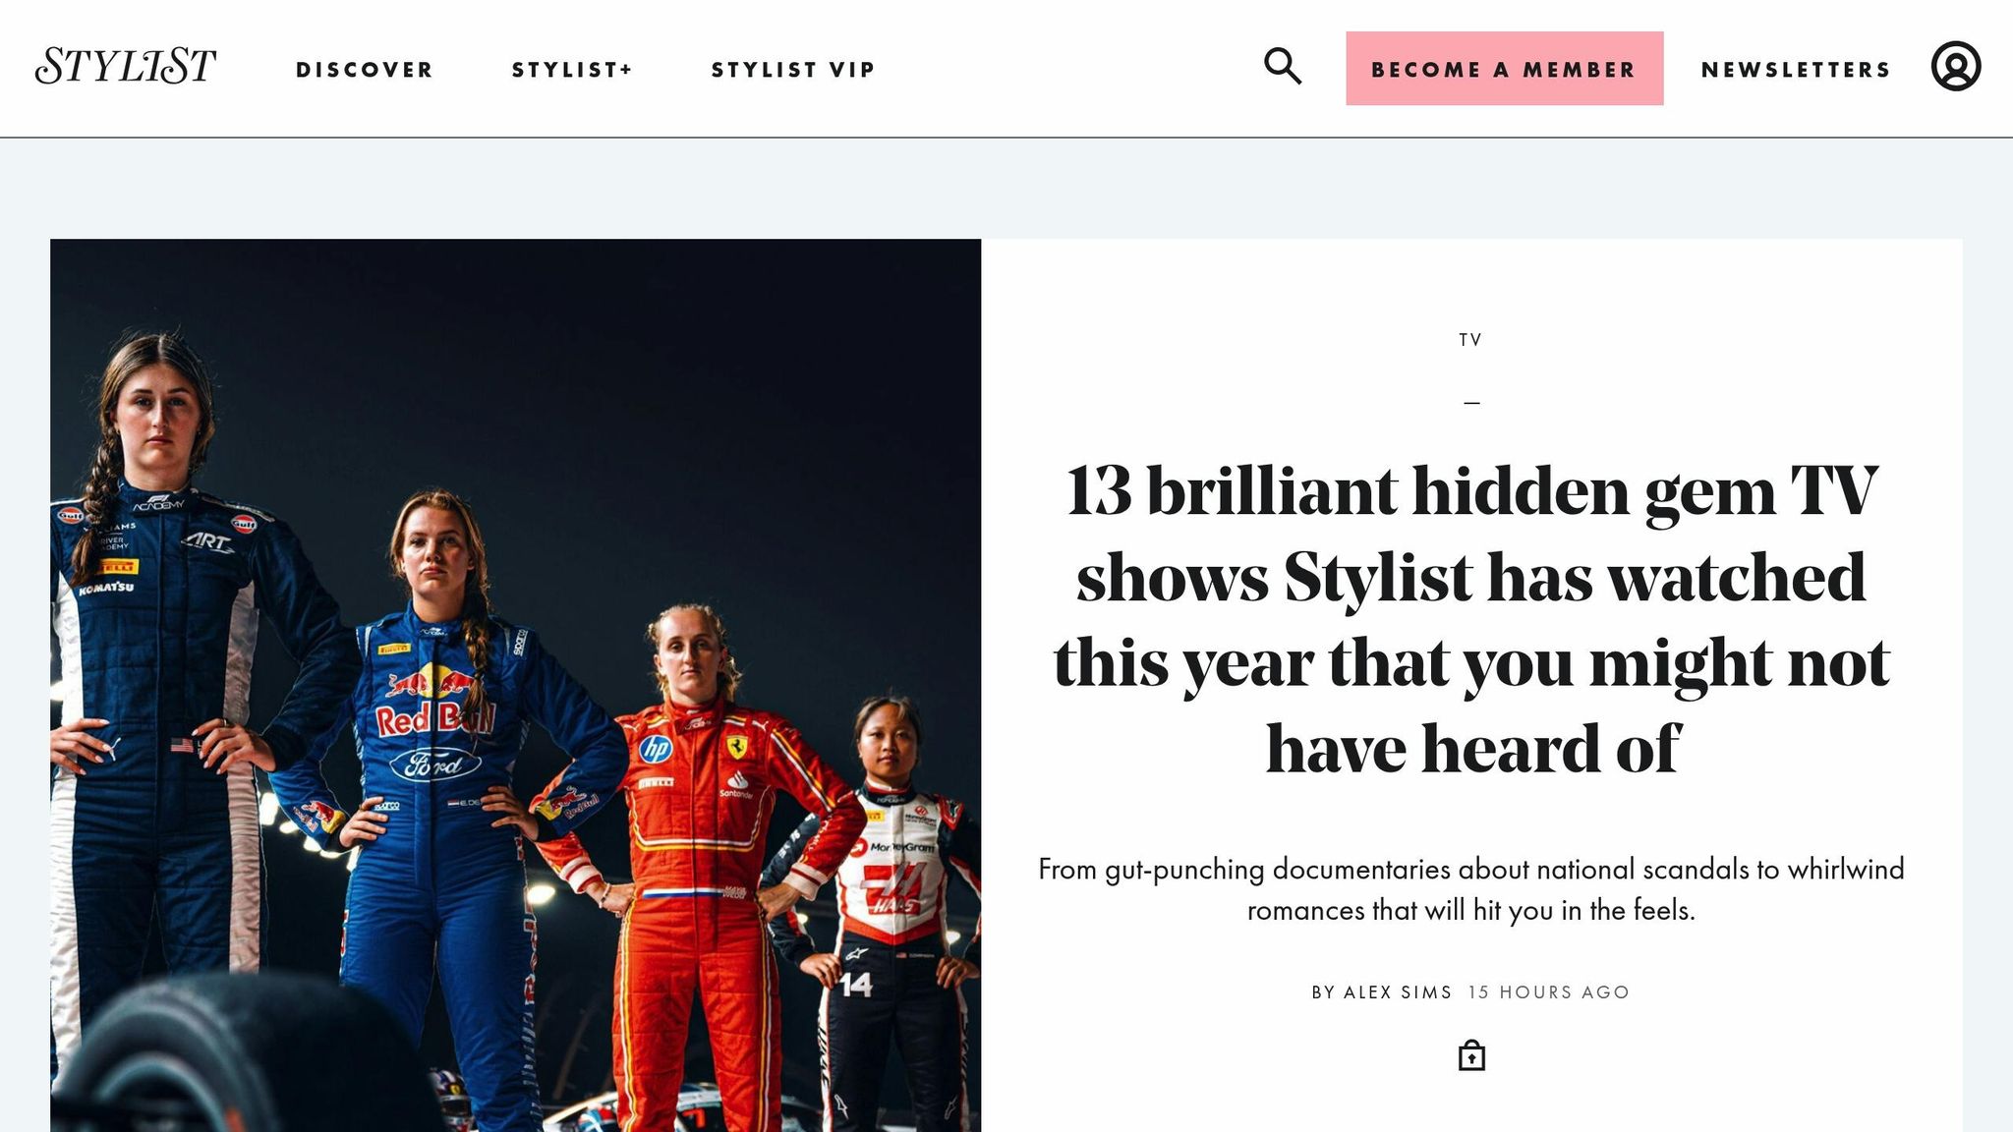Click the Become a Member button
2013x1132 pixels.
coord(1504,69)
